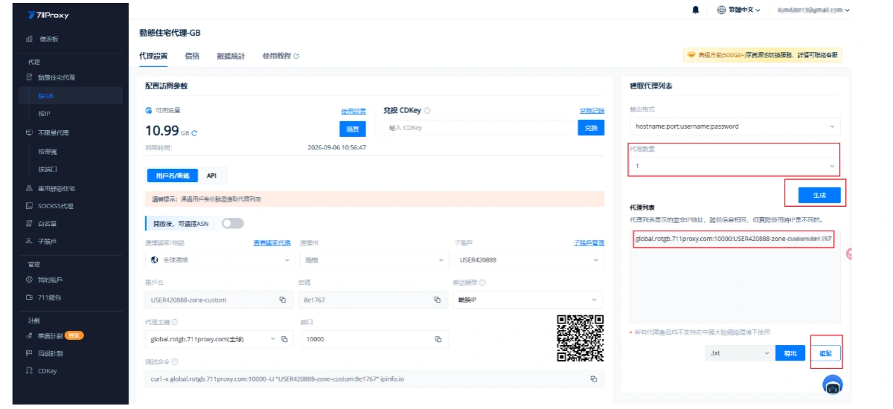Click the QR code image

tap(580, 338)
